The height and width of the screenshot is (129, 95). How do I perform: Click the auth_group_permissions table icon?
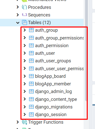[31, 38]
